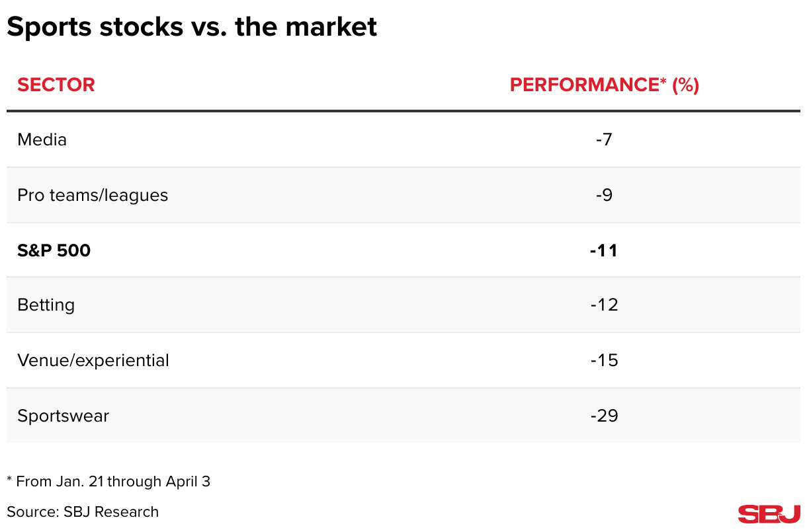Click the Source: SBJ Research text

(x=83, y=511)
